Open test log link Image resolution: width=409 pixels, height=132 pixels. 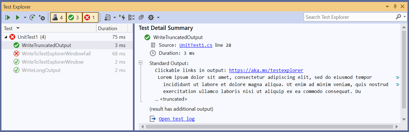(x=177, y=119)
